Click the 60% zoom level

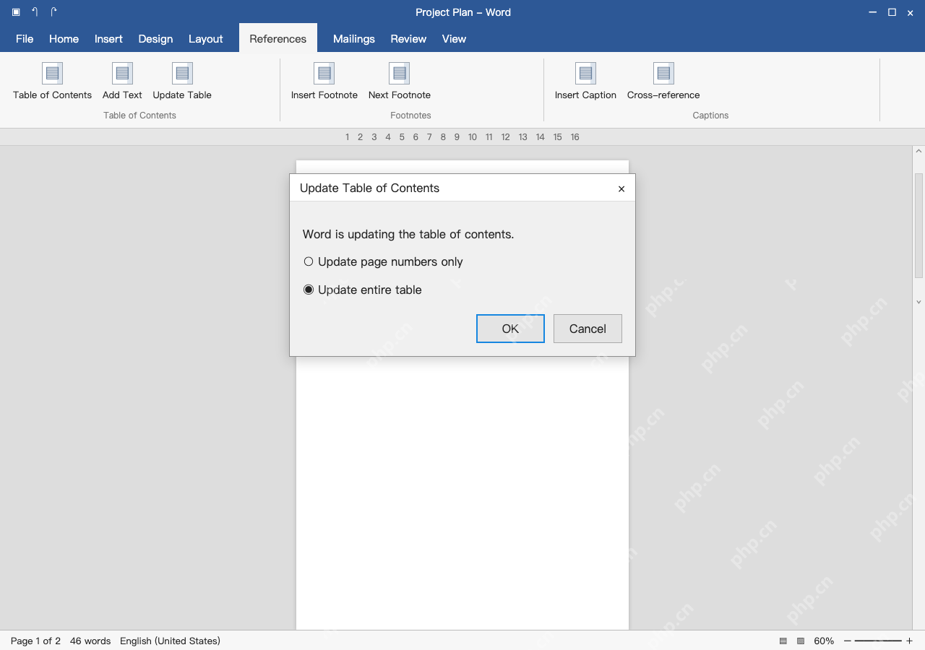pyautogui.click(x=824, y=641)
